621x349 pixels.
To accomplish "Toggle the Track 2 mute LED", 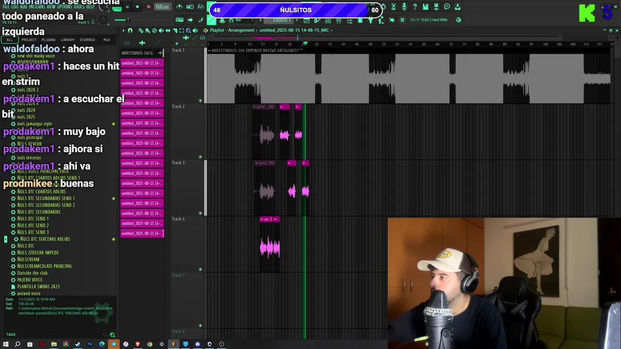I will pos(200,157).
